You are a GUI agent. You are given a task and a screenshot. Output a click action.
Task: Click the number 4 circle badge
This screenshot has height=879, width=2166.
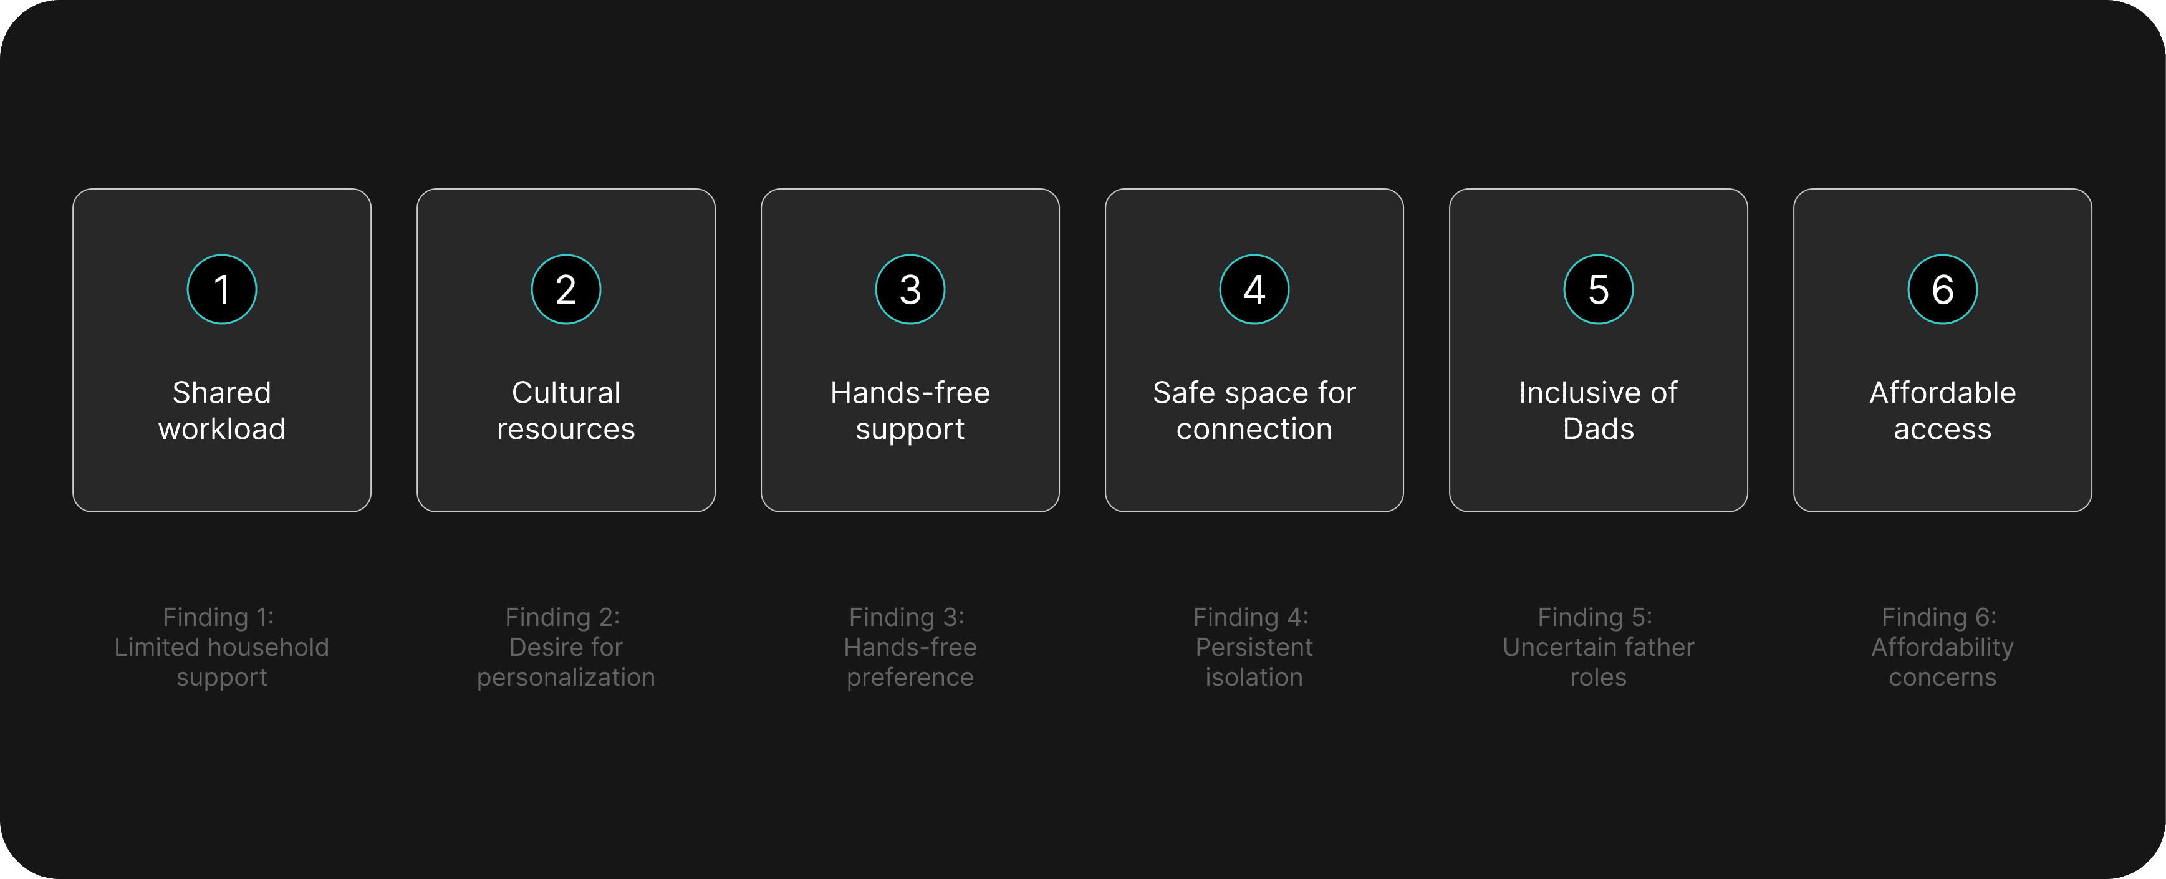click(x=1254, y=289)
